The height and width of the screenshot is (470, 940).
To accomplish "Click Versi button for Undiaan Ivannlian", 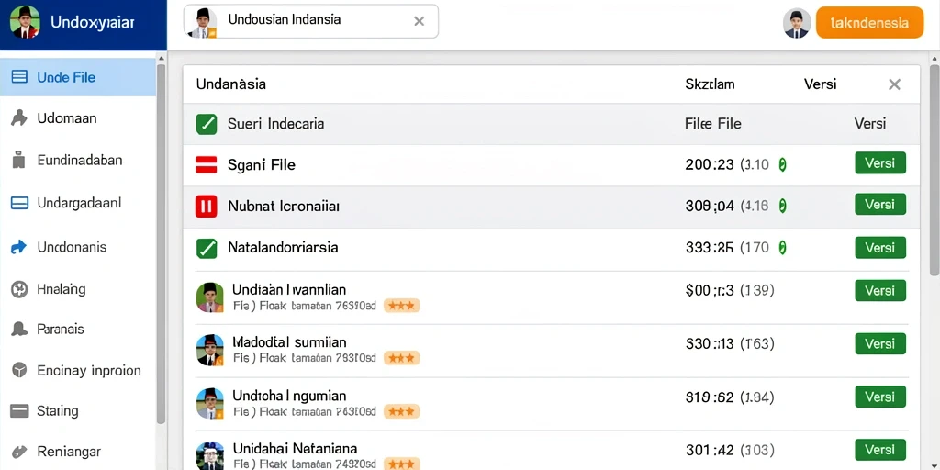I will tap(880, 291).
